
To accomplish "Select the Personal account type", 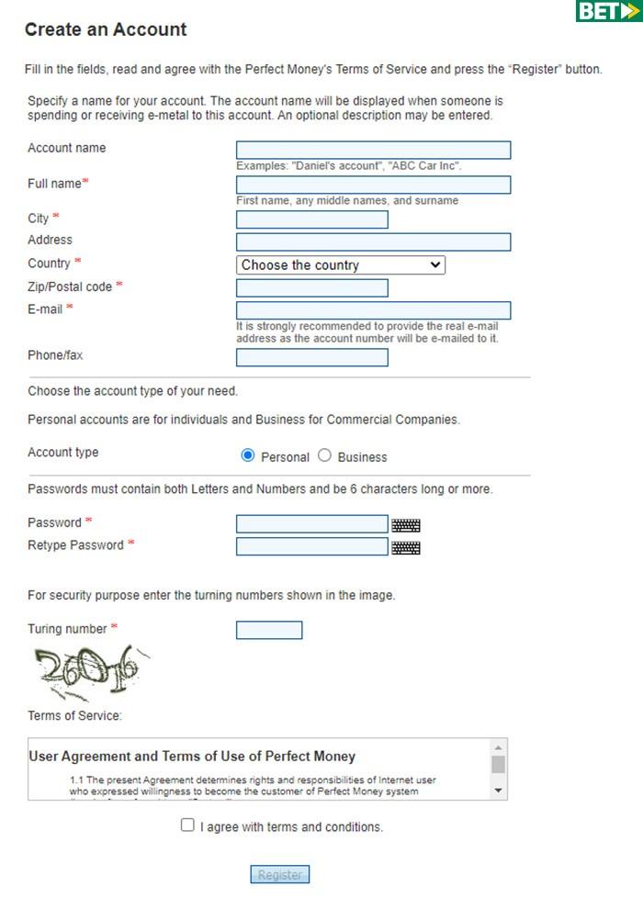I will pos(247,456).
